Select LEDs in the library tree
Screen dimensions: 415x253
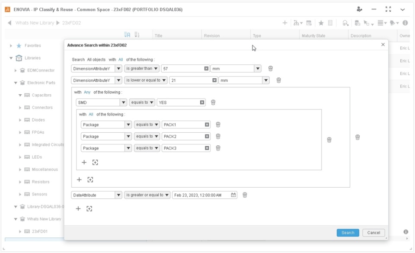click(x=37, y=157)
